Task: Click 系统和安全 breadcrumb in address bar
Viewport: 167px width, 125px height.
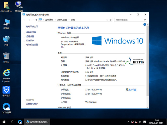Action: point(62,20)
